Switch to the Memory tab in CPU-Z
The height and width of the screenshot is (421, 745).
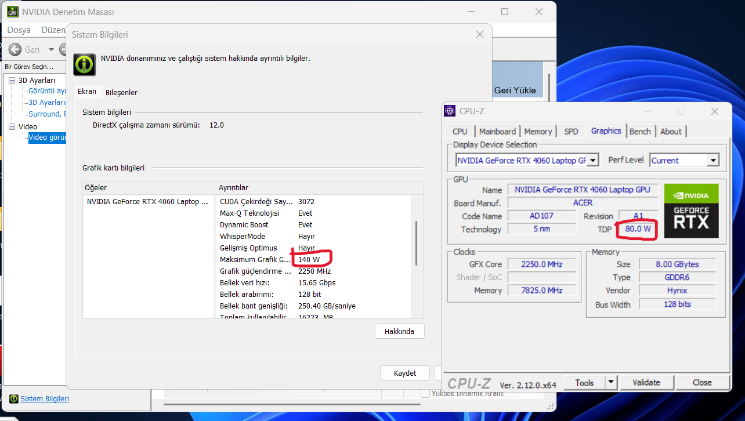click(x=538, y=132)
